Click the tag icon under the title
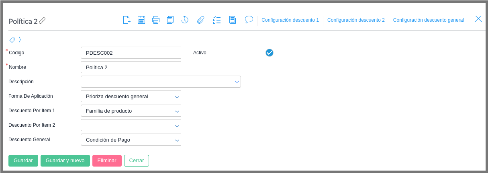Screen dimensions: 488x173 tap(12, 40)
